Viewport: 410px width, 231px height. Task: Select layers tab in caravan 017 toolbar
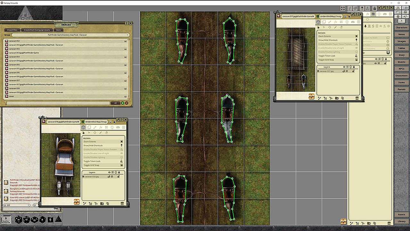pyautogui.click(x=324, y=22)
